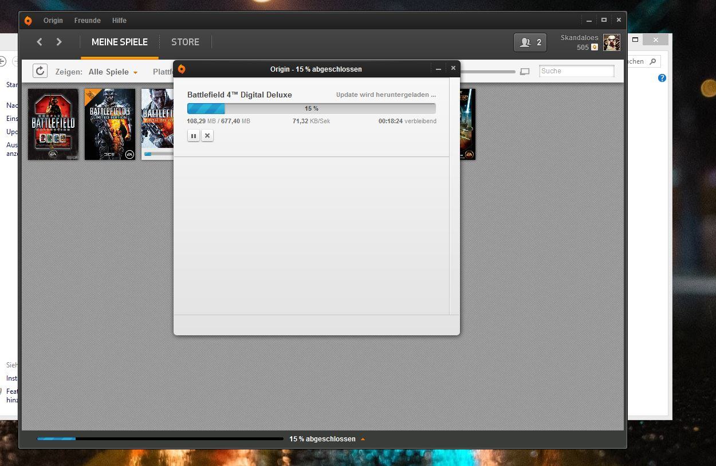The width and height of the screenshot is (716, 466).
Task: Open the Skandaloes profile avatar
Action: 612,42
